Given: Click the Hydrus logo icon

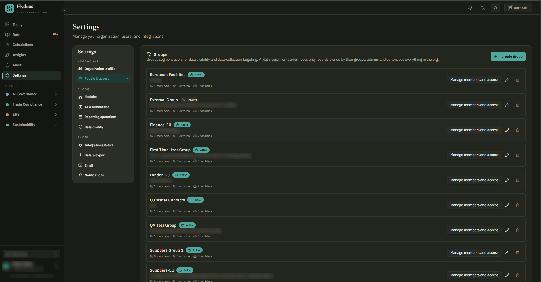Looking at the screenshot, I should click(10, 9).
